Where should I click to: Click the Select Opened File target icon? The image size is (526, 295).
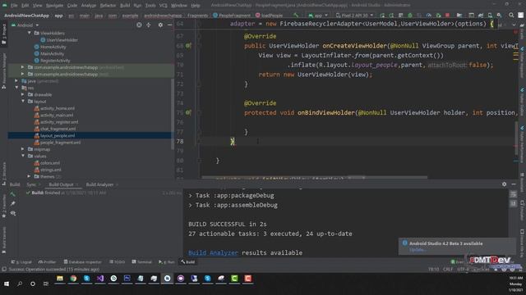click(x=139, y=25)
